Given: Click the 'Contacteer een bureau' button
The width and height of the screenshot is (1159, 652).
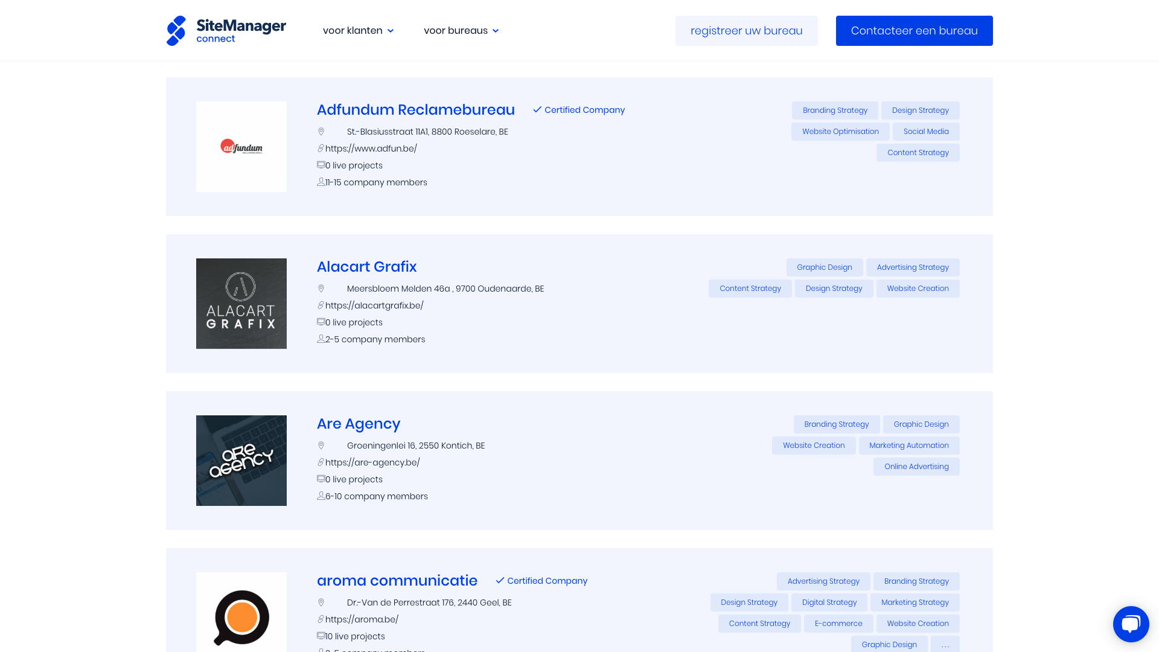Looking at the screenshot, I should [914, 31].
